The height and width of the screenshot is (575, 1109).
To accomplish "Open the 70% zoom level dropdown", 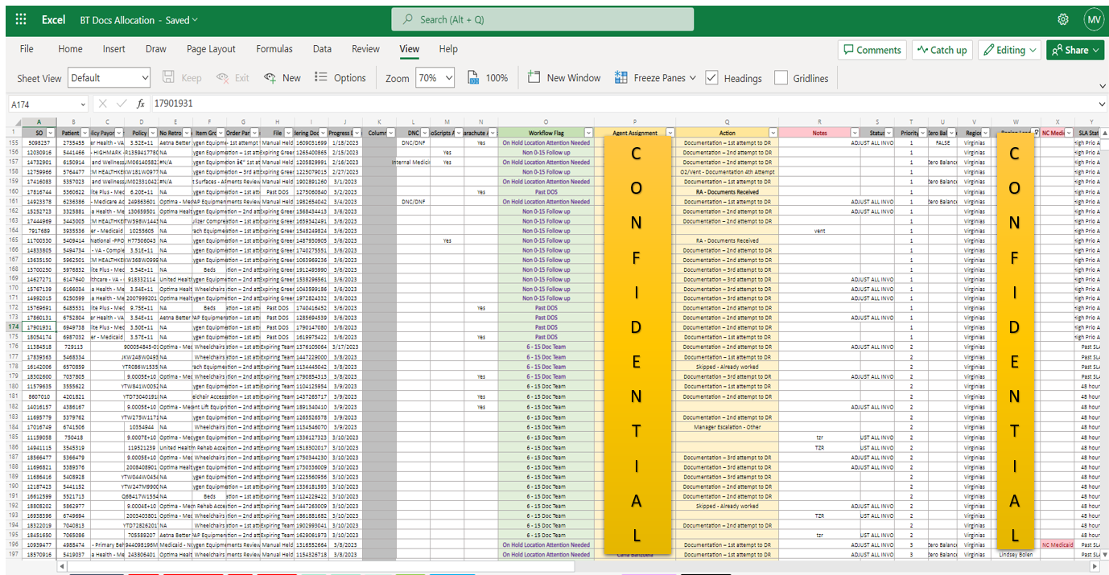I will [435, 78].
